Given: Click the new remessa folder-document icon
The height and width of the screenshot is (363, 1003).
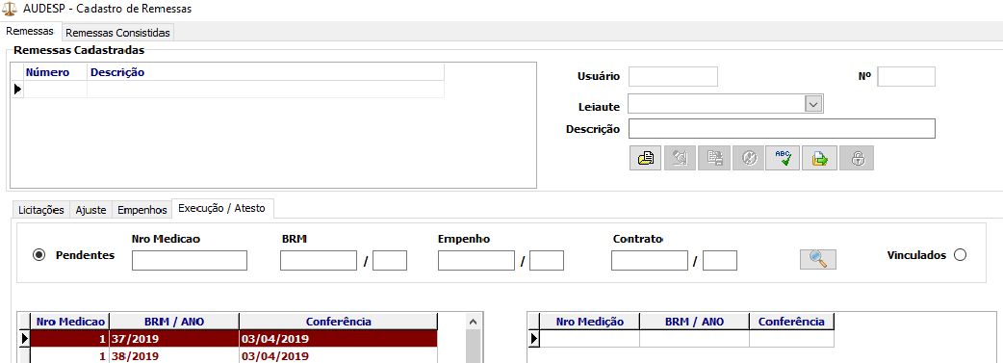Looking at the screenshot, I should point(646,158).
